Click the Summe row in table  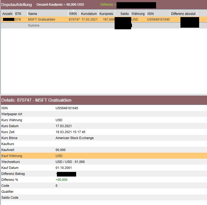[34, 25]
